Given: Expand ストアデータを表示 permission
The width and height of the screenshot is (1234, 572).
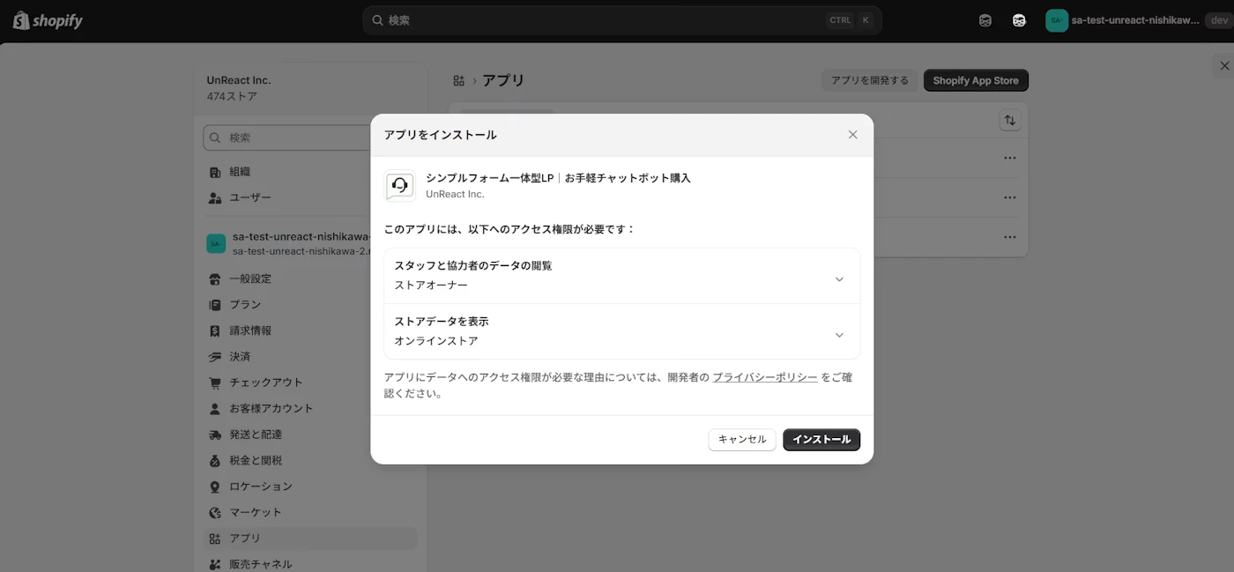Looking at the screenshot, I should (x=622, y=331).
